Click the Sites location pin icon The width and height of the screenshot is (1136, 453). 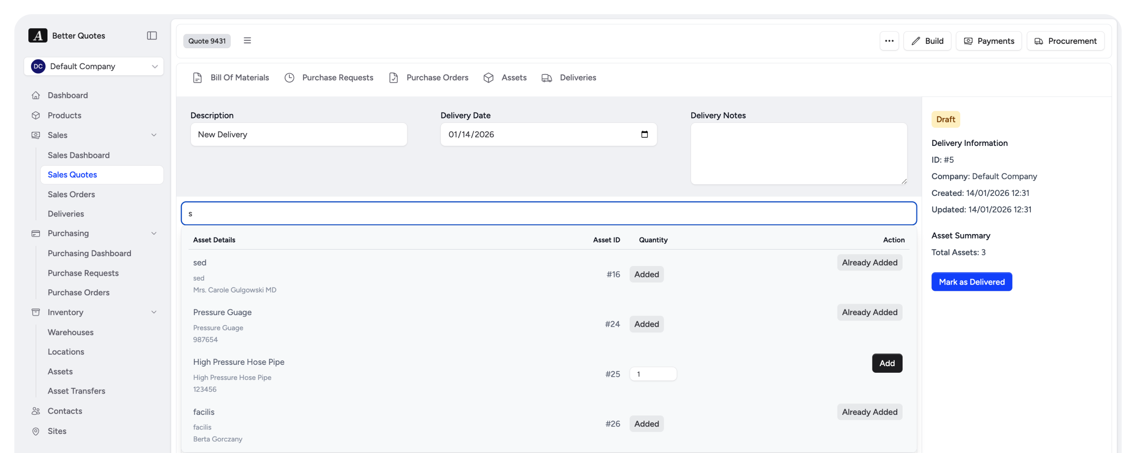(x=36, y=431)
